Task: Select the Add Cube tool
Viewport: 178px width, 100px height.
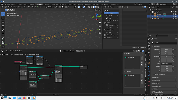Action: coord(3,47)
